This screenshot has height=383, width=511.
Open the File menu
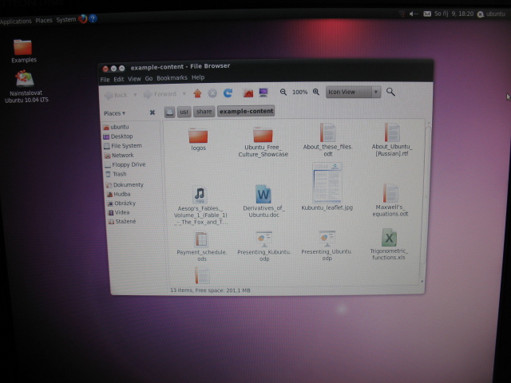click(x=105, y=80)
